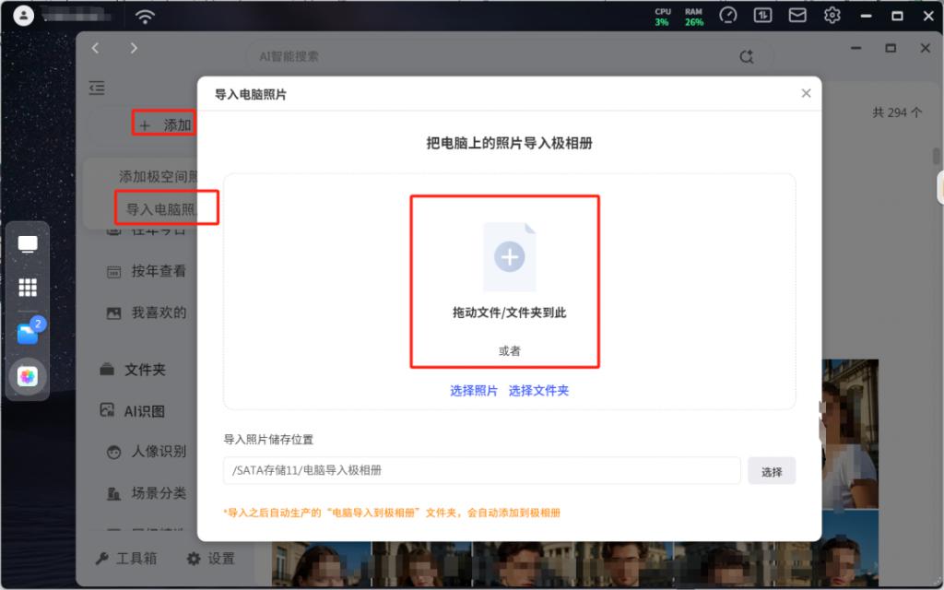The width and height of the screenshot is (944, 590).
Task: Click the 共 294 个 count label
Action: pyautogui.click(x=896, y=112)
